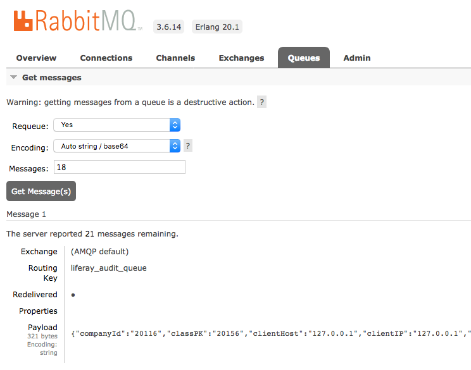Select the Exchanges tab
This screenshot has height=370, width=471.
point(241,58)
